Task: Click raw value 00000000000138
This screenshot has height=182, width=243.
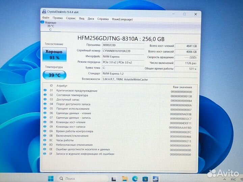Action: [181, 96]
